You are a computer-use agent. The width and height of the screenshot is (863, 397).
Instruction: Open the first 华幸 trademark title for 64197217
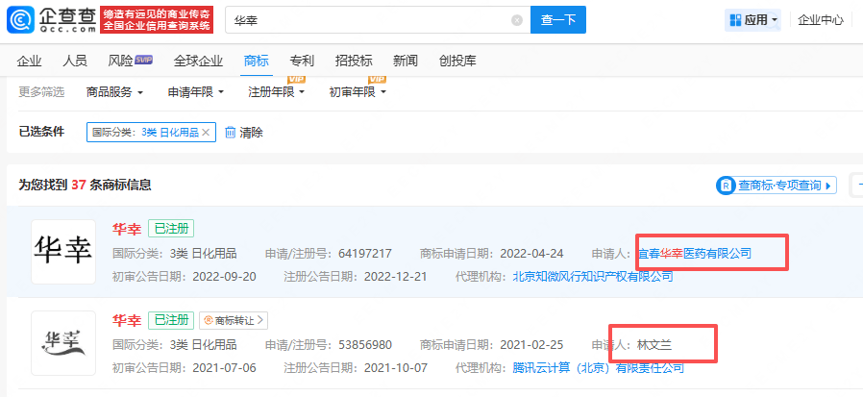point(127,229)
